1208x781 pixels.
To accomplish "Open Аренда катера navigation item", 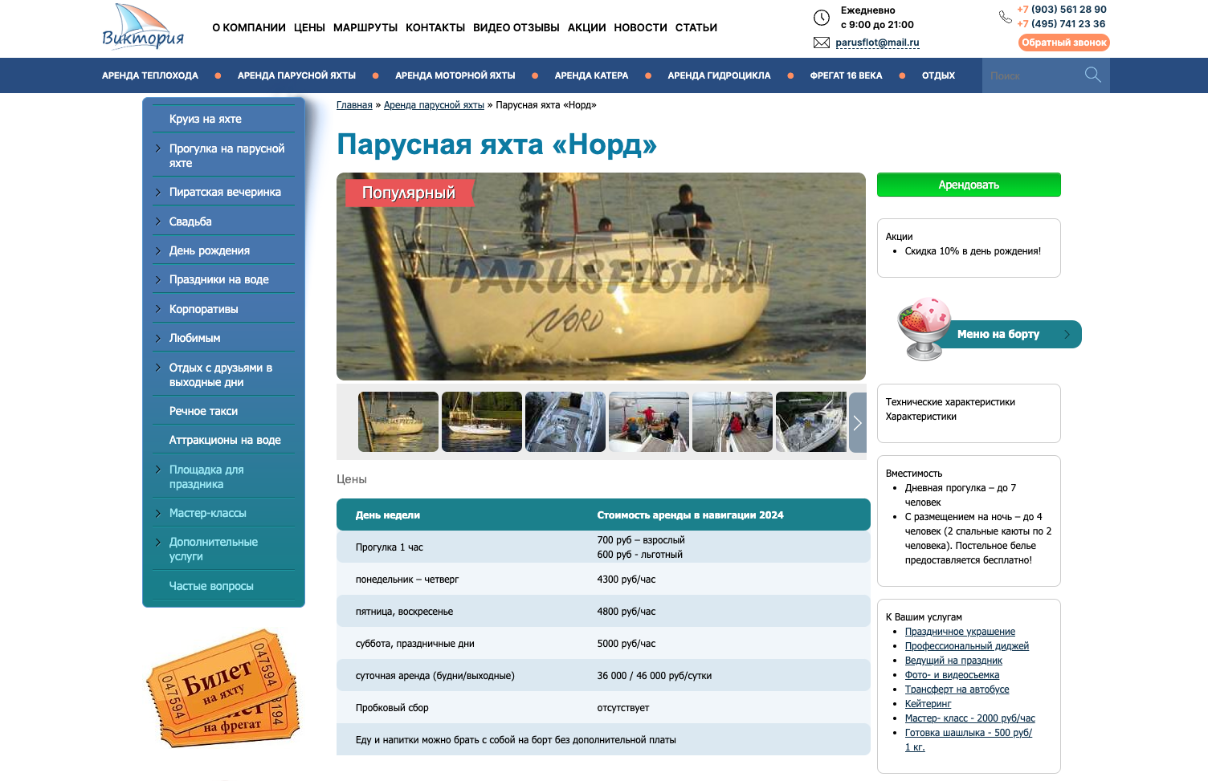I will pyautogui.click(x=591, y=75).
